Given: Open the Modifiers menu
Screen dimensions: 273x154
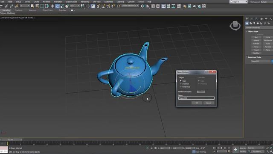Looking at the screenshot, I should (x=46, y=2).
